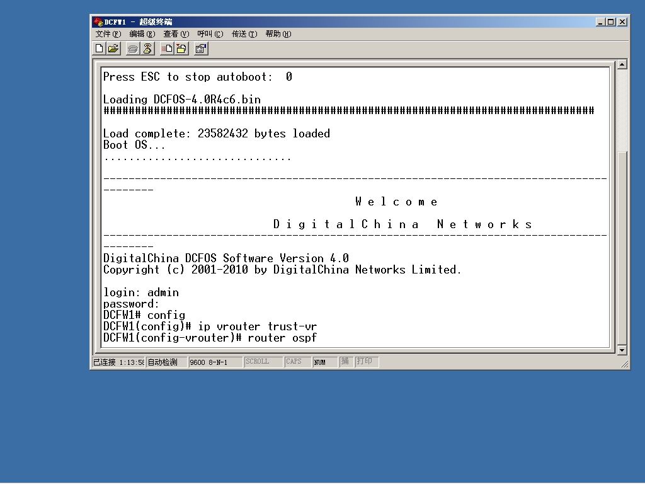
Task: Click the scrollbar down arrow
Action: point(622,350)
